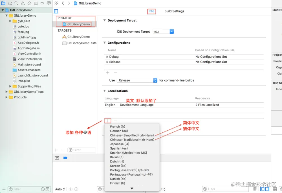Show the variables view pane icon
This screenshot has height=193, width=282.
click(x=262, y=189)
